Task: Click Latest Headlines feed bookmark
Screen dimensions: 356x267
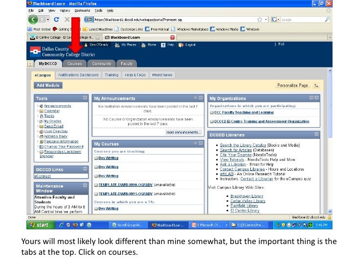Action: coord(98,29)
